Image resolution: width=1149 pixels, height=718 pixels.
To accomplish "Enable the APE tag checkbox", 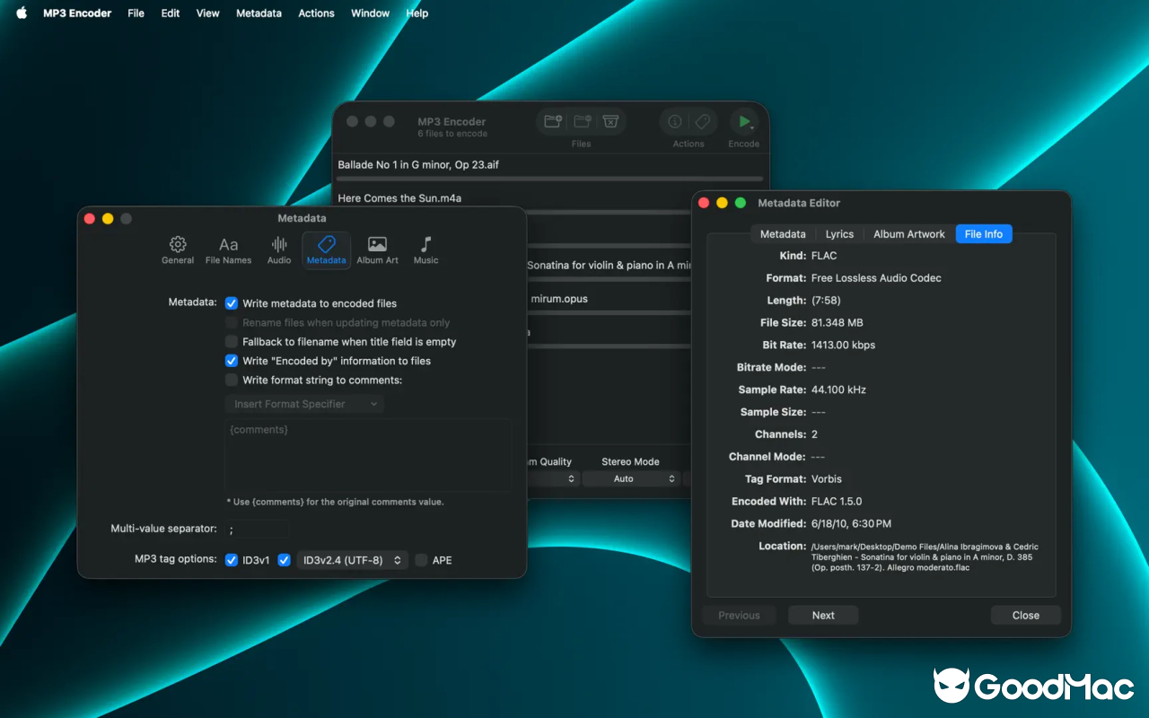I will click(421, 560).
